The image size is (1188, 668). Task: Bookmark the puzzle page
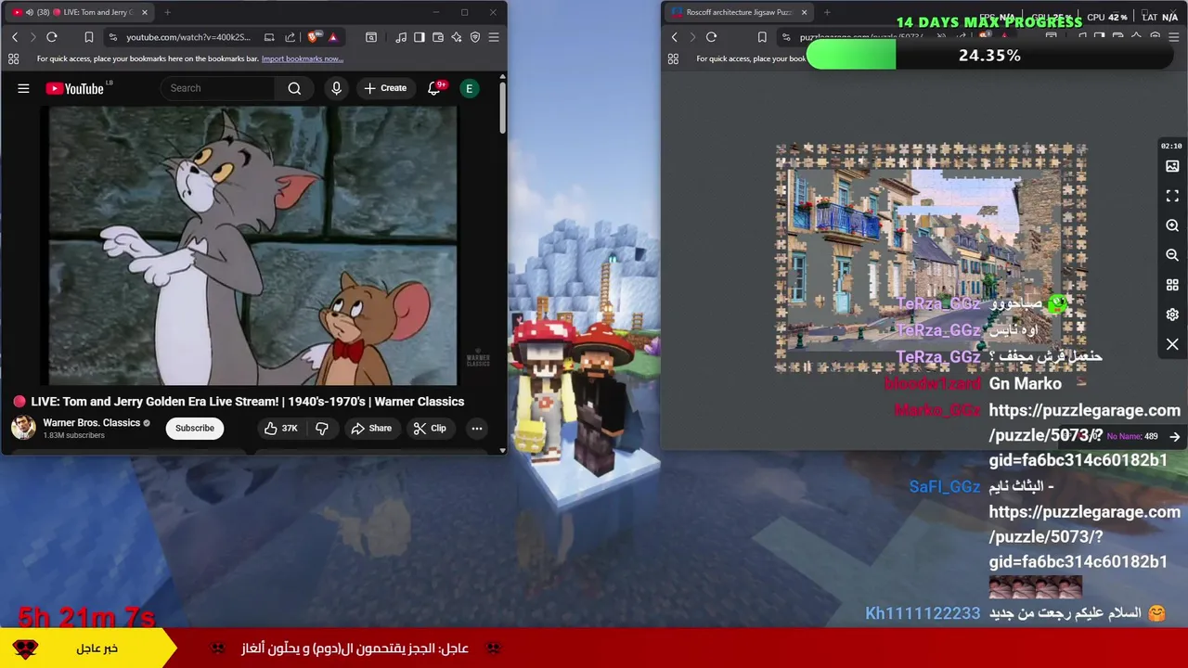click(762, 37)
